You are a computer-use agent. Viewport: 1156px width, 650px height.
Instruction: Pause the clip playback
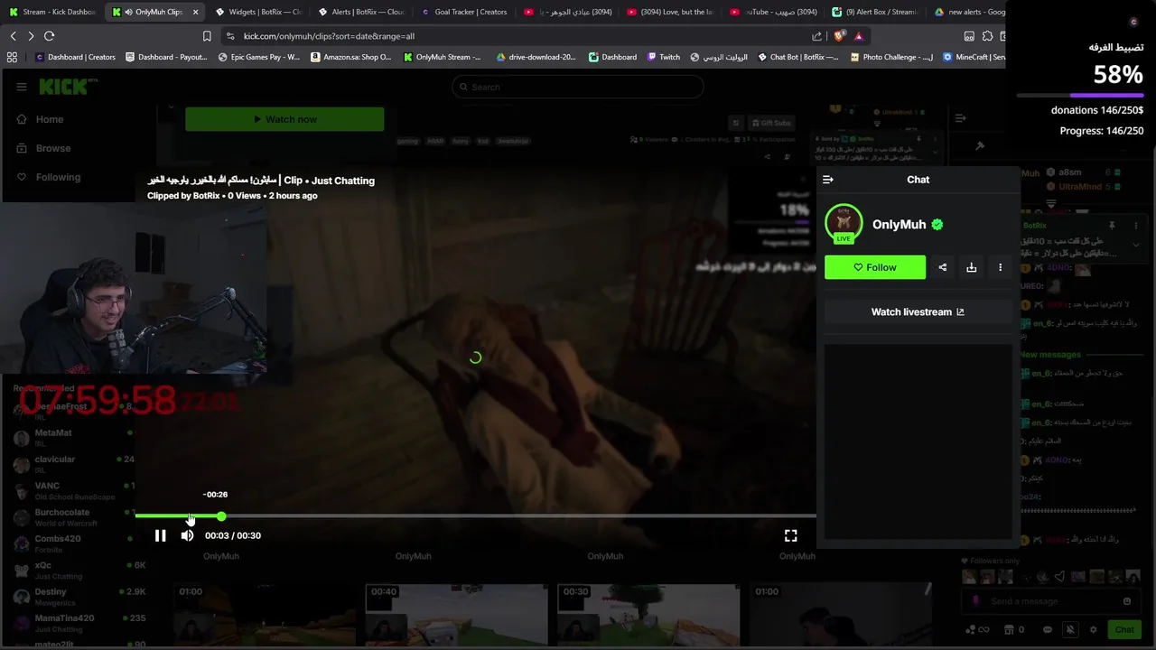[x=160, y=535]
